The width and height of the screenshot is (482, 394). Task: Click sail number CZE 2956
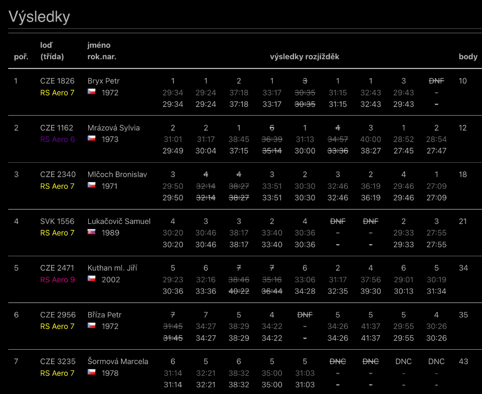pos(58,315)
